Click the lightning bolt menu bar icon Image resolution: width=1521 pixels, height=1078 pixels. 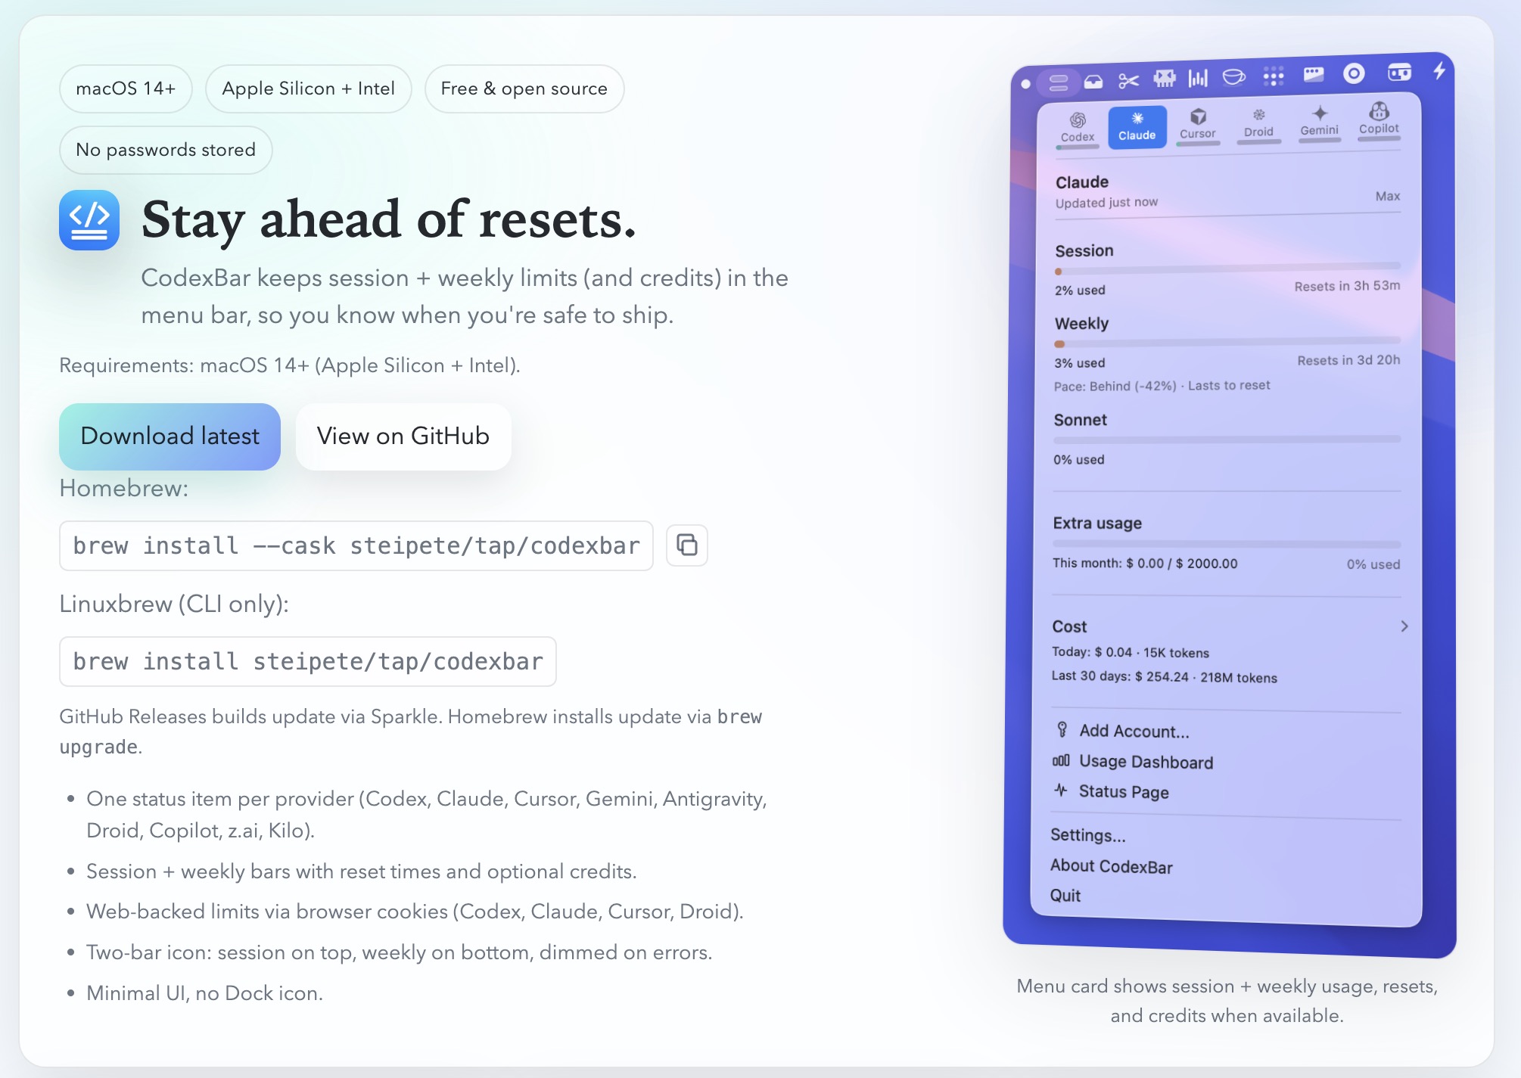coord(1439,71)
